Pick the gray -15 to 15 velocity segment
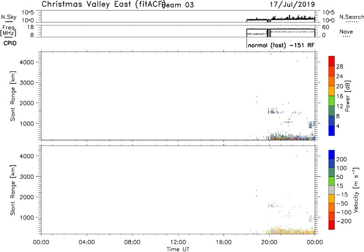The width and height of the screenshot is (364, 252). point(332,190)
